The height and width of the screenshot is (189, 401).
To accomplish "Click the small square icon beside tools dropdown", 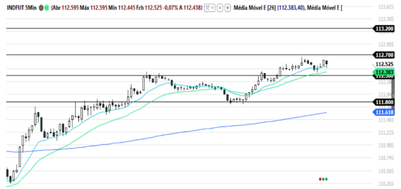I will tap(220, 8).
